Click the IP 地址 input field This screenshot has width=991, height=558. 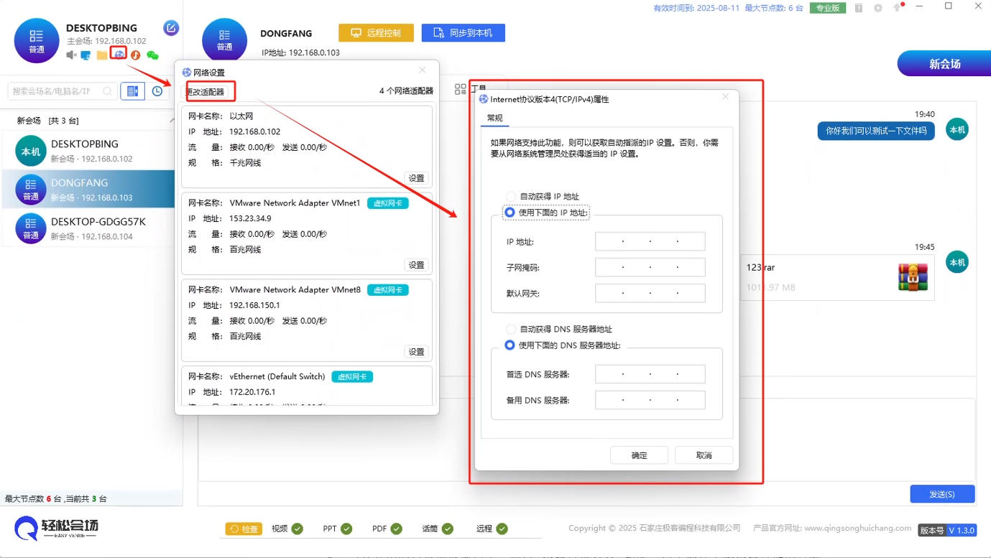pos(650,241)
